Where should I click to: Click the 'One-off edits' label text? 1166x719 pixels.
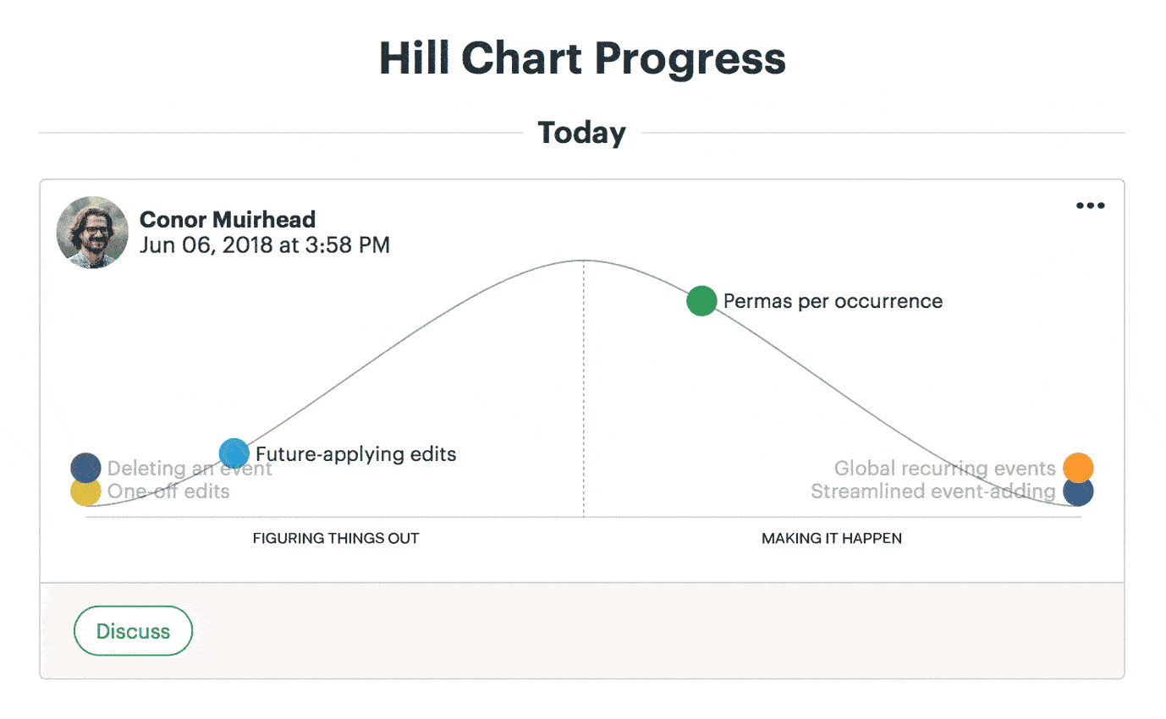coord(168,491)
